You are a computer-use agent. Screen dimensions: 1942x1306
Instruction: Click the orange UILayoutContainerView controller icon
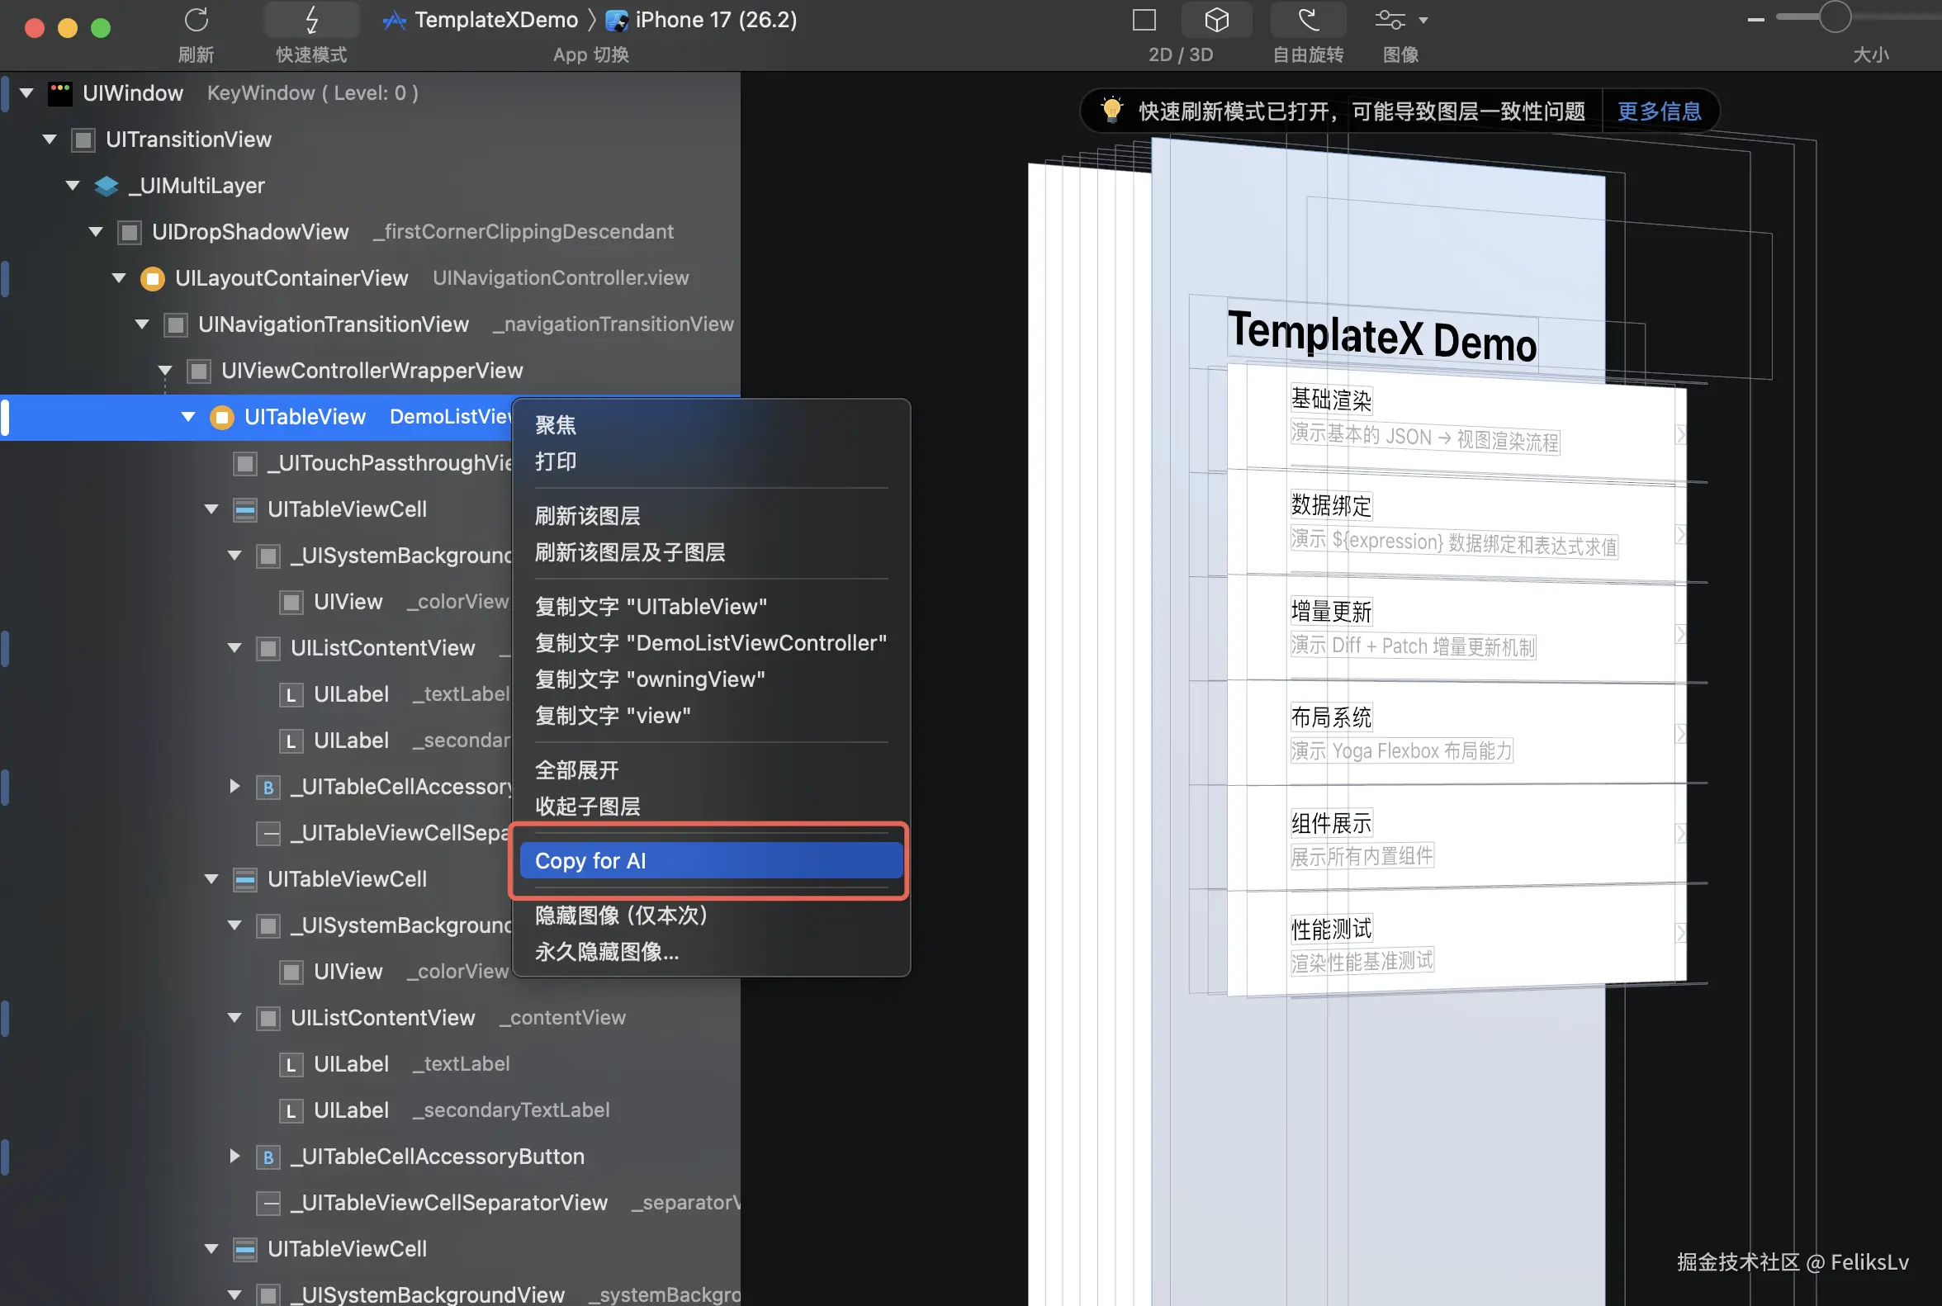pos(153,278)
